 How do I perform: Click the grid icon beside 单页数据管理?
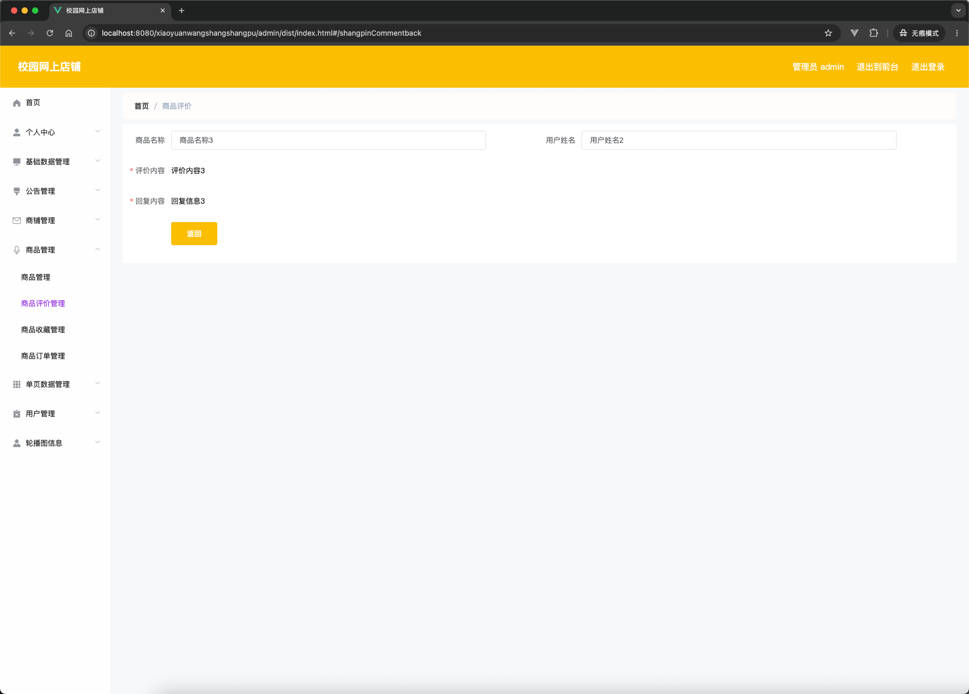click(17, 384)
